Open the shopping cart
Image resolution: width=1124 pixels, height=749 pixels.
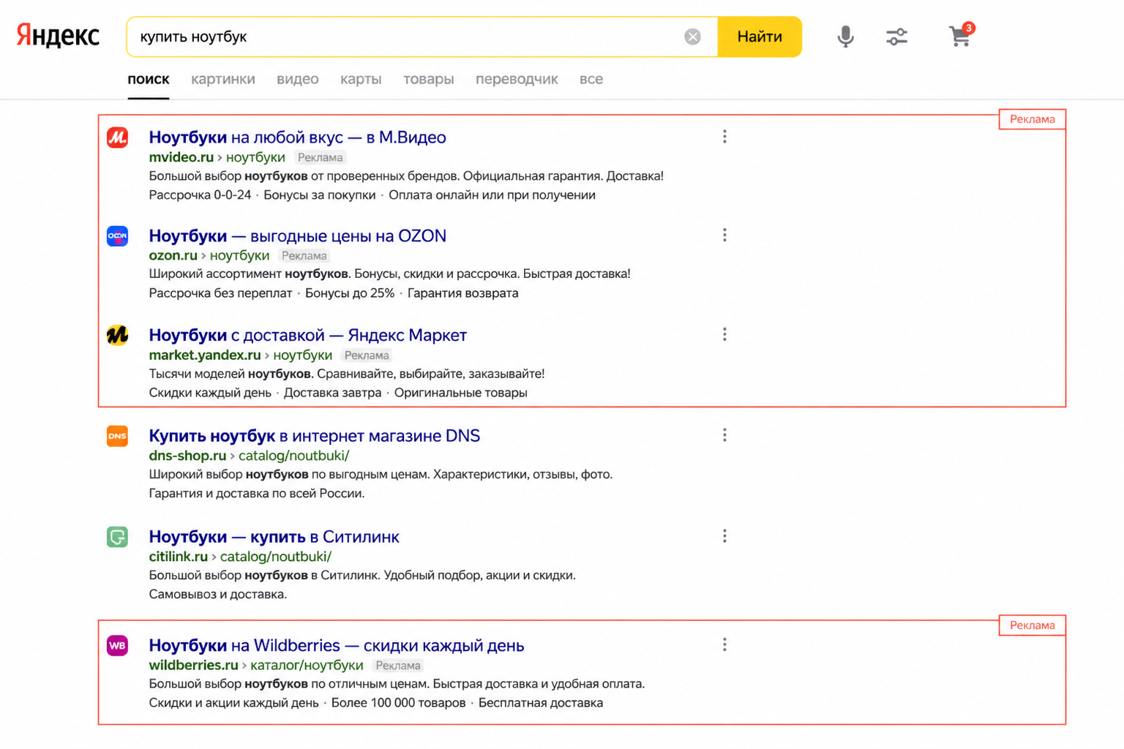click(961, 35)
